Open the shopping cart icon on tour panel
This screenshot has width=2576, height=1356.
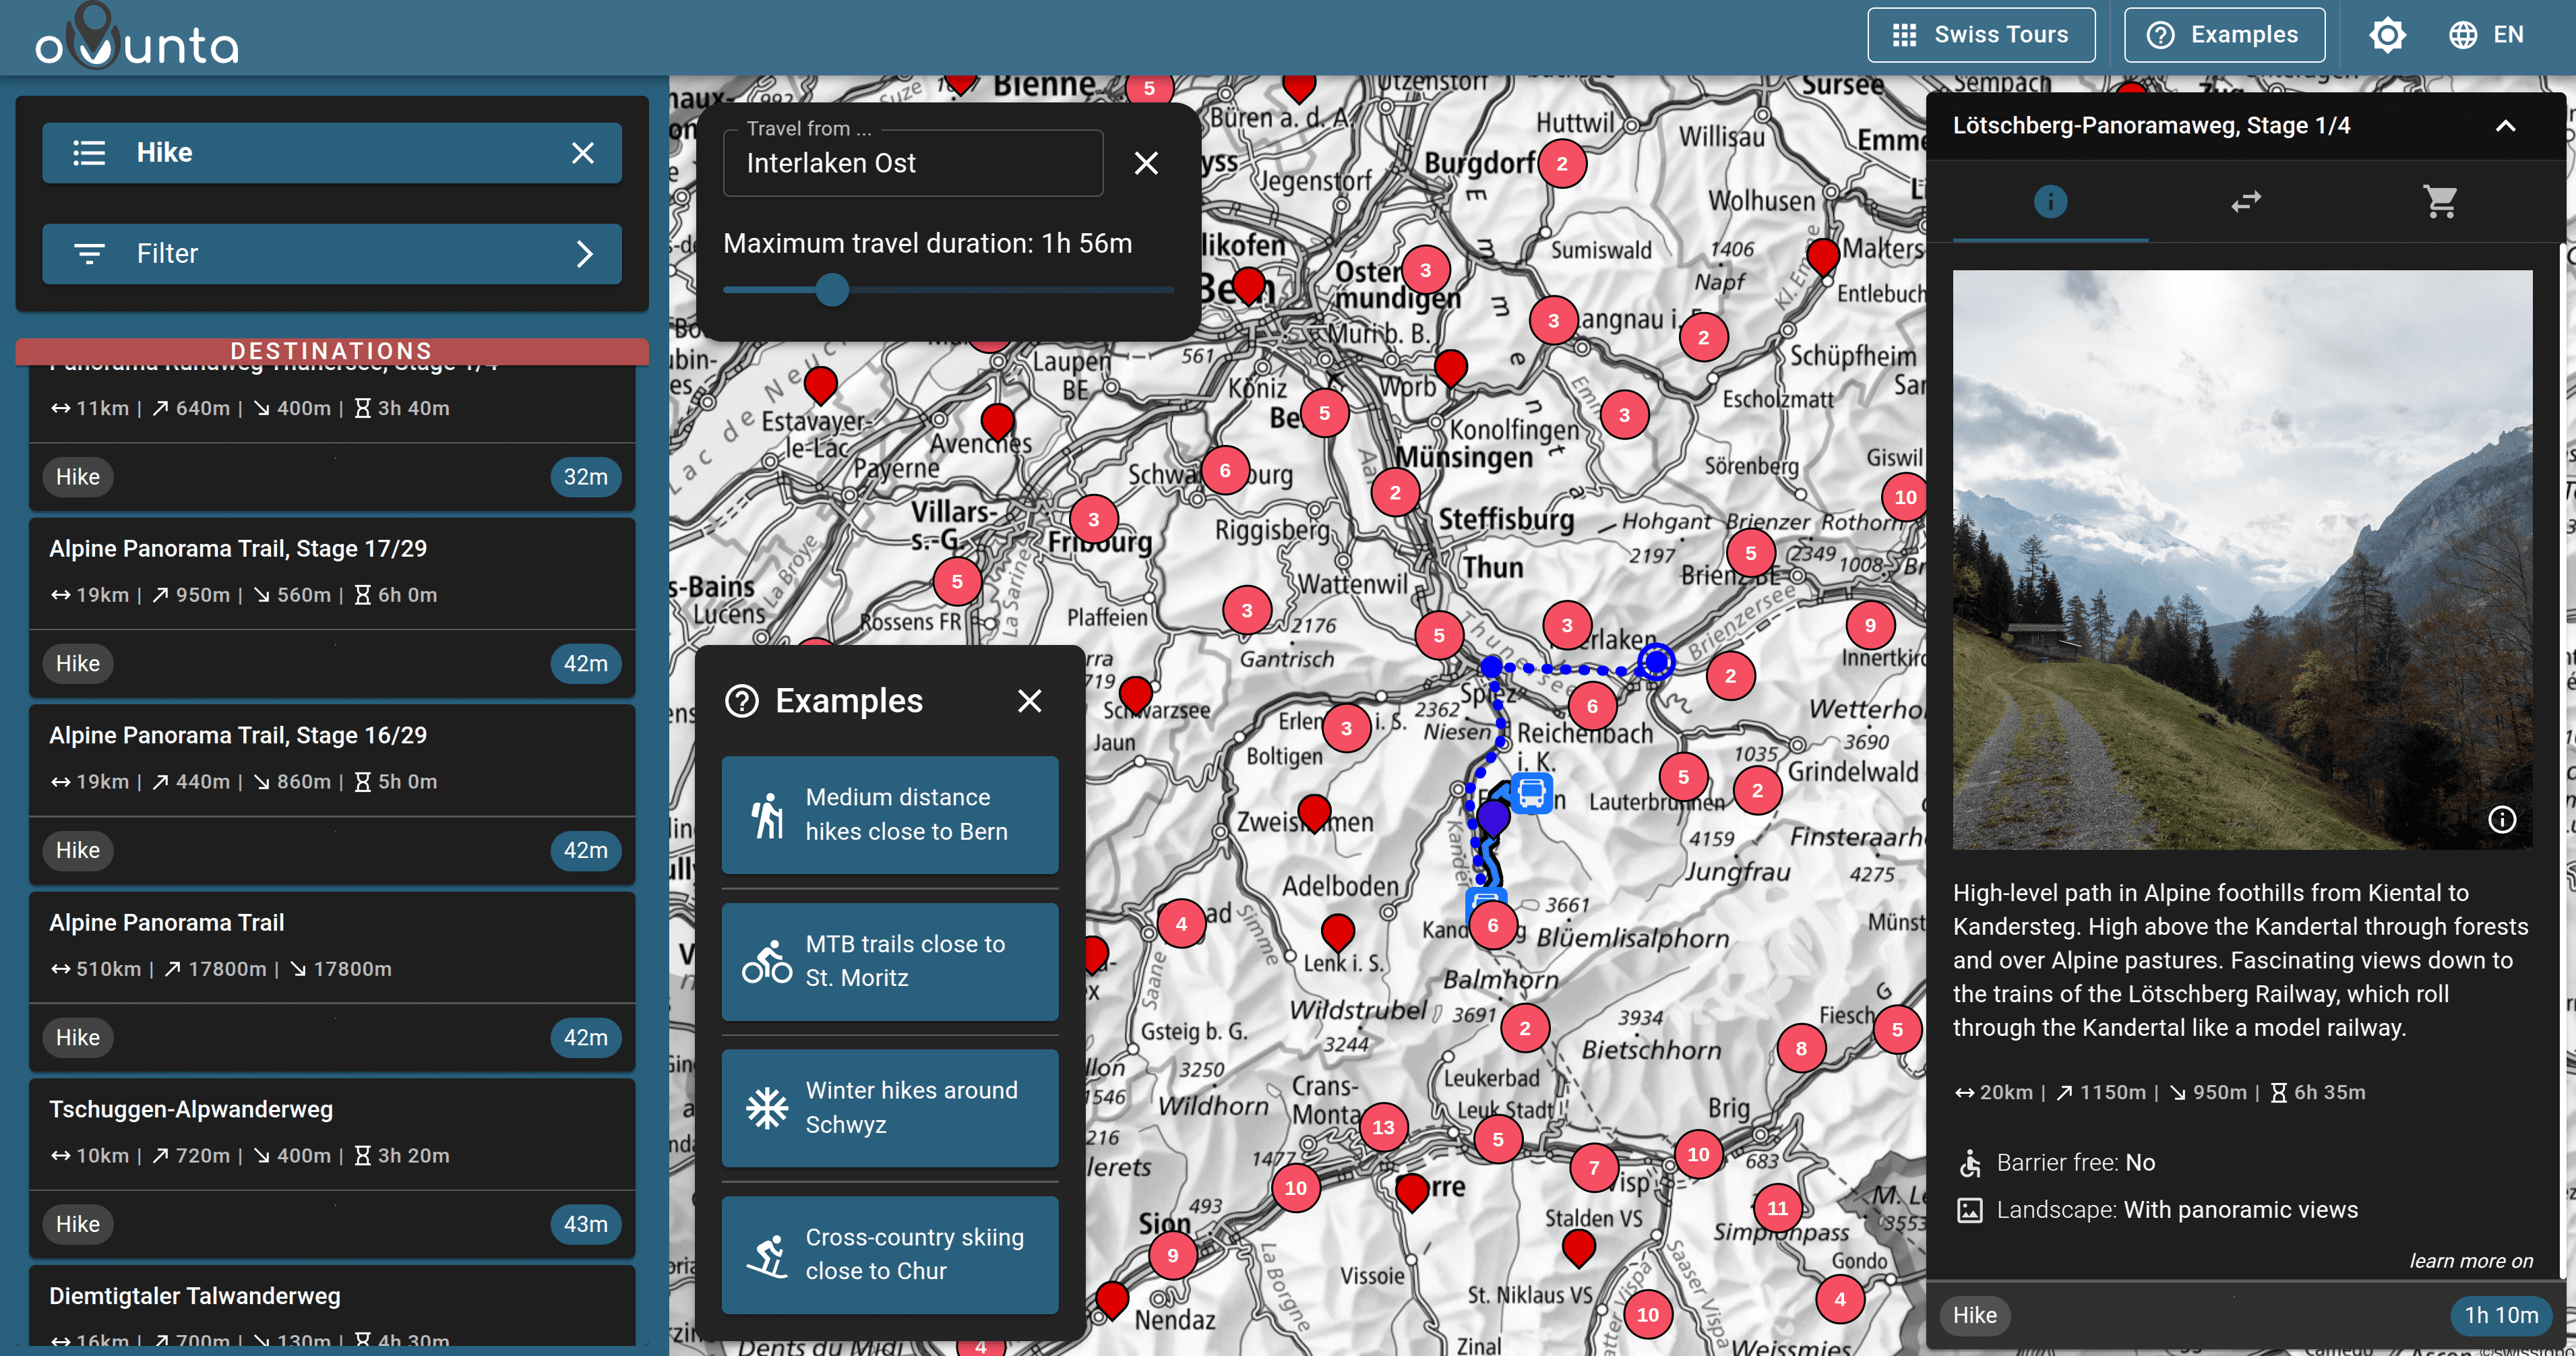coord(2440,202)
